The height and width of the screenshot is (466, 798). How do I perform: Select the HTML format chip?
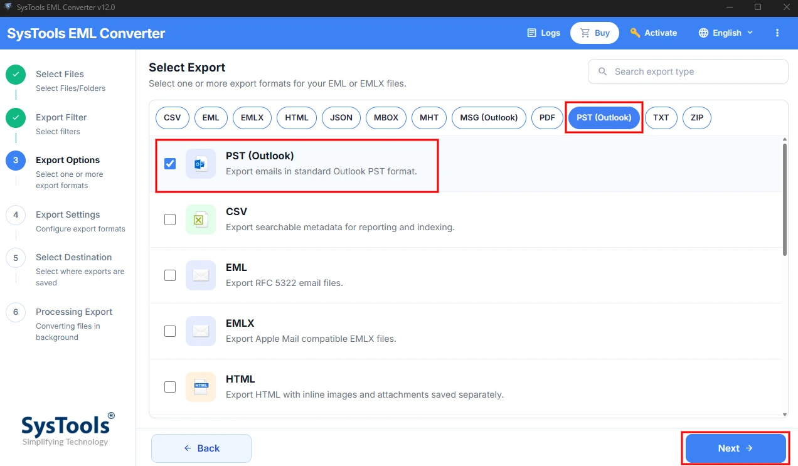(297, 117)
